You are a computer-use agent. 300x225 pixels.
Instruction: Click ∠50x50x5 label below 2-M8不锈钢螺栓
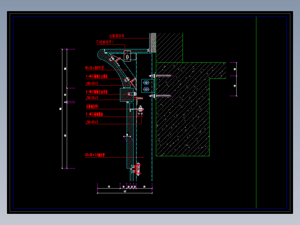92,122
